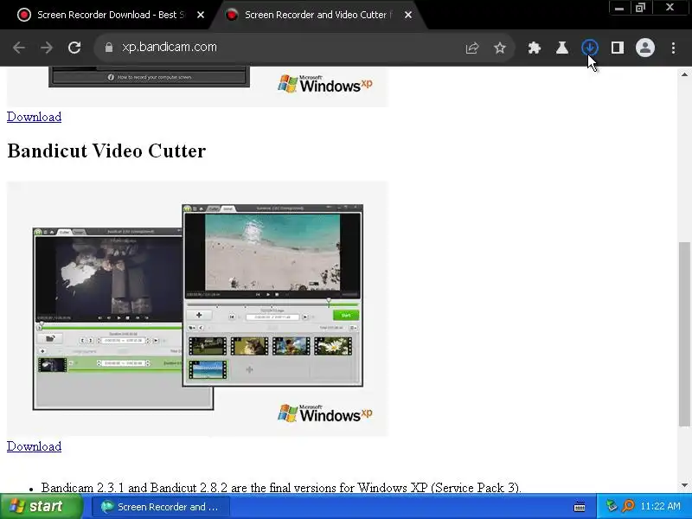Select the Bandicut Video Cutter heading text
The height and width of the screenshot is (519, 692).
pyautogui.click(x=106, y=151)
